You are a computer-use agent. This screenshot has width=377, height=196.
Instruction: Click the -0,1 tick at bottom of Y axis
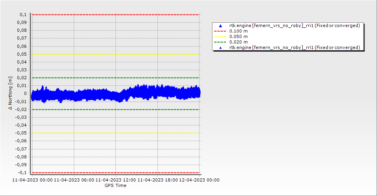[x=22, y=172]
